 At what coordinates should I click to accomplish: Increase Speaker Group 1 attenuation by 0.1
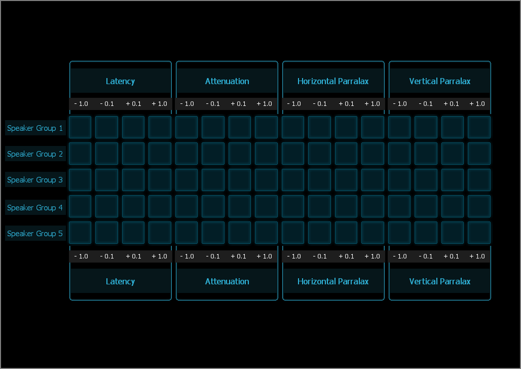(240, 127)
